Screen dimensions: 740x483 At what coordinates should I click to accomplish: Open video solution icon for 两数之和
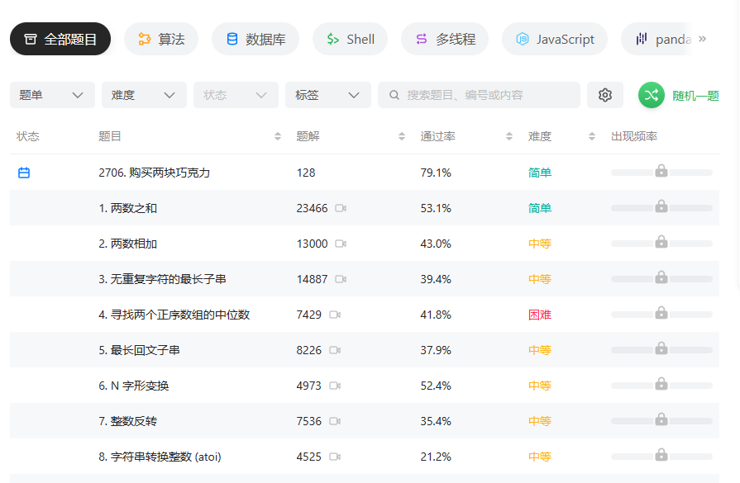pos(341,208)
